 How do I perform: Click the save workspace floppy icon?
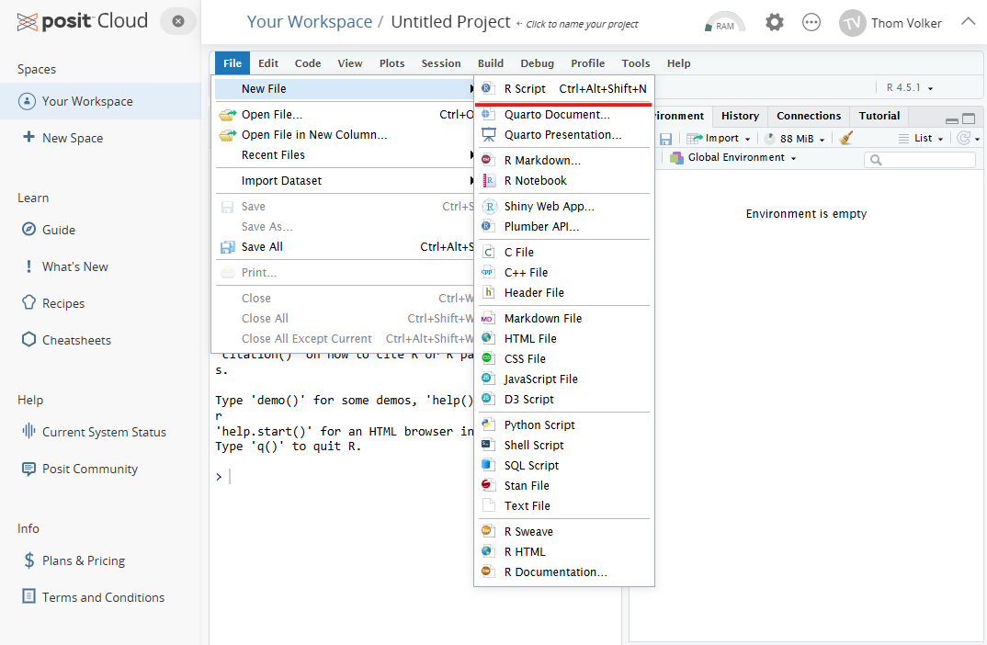665,139
